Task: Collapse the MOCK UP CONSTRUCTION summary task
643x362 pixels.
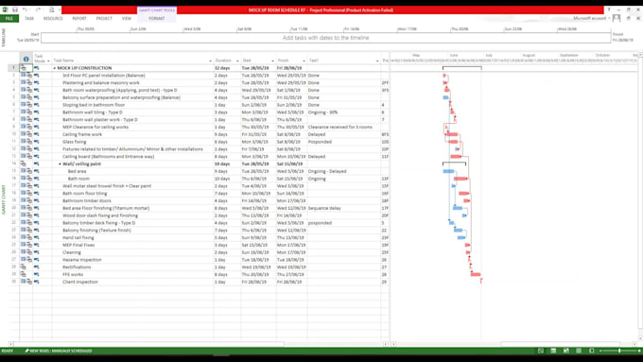Action: pos(55,68)
